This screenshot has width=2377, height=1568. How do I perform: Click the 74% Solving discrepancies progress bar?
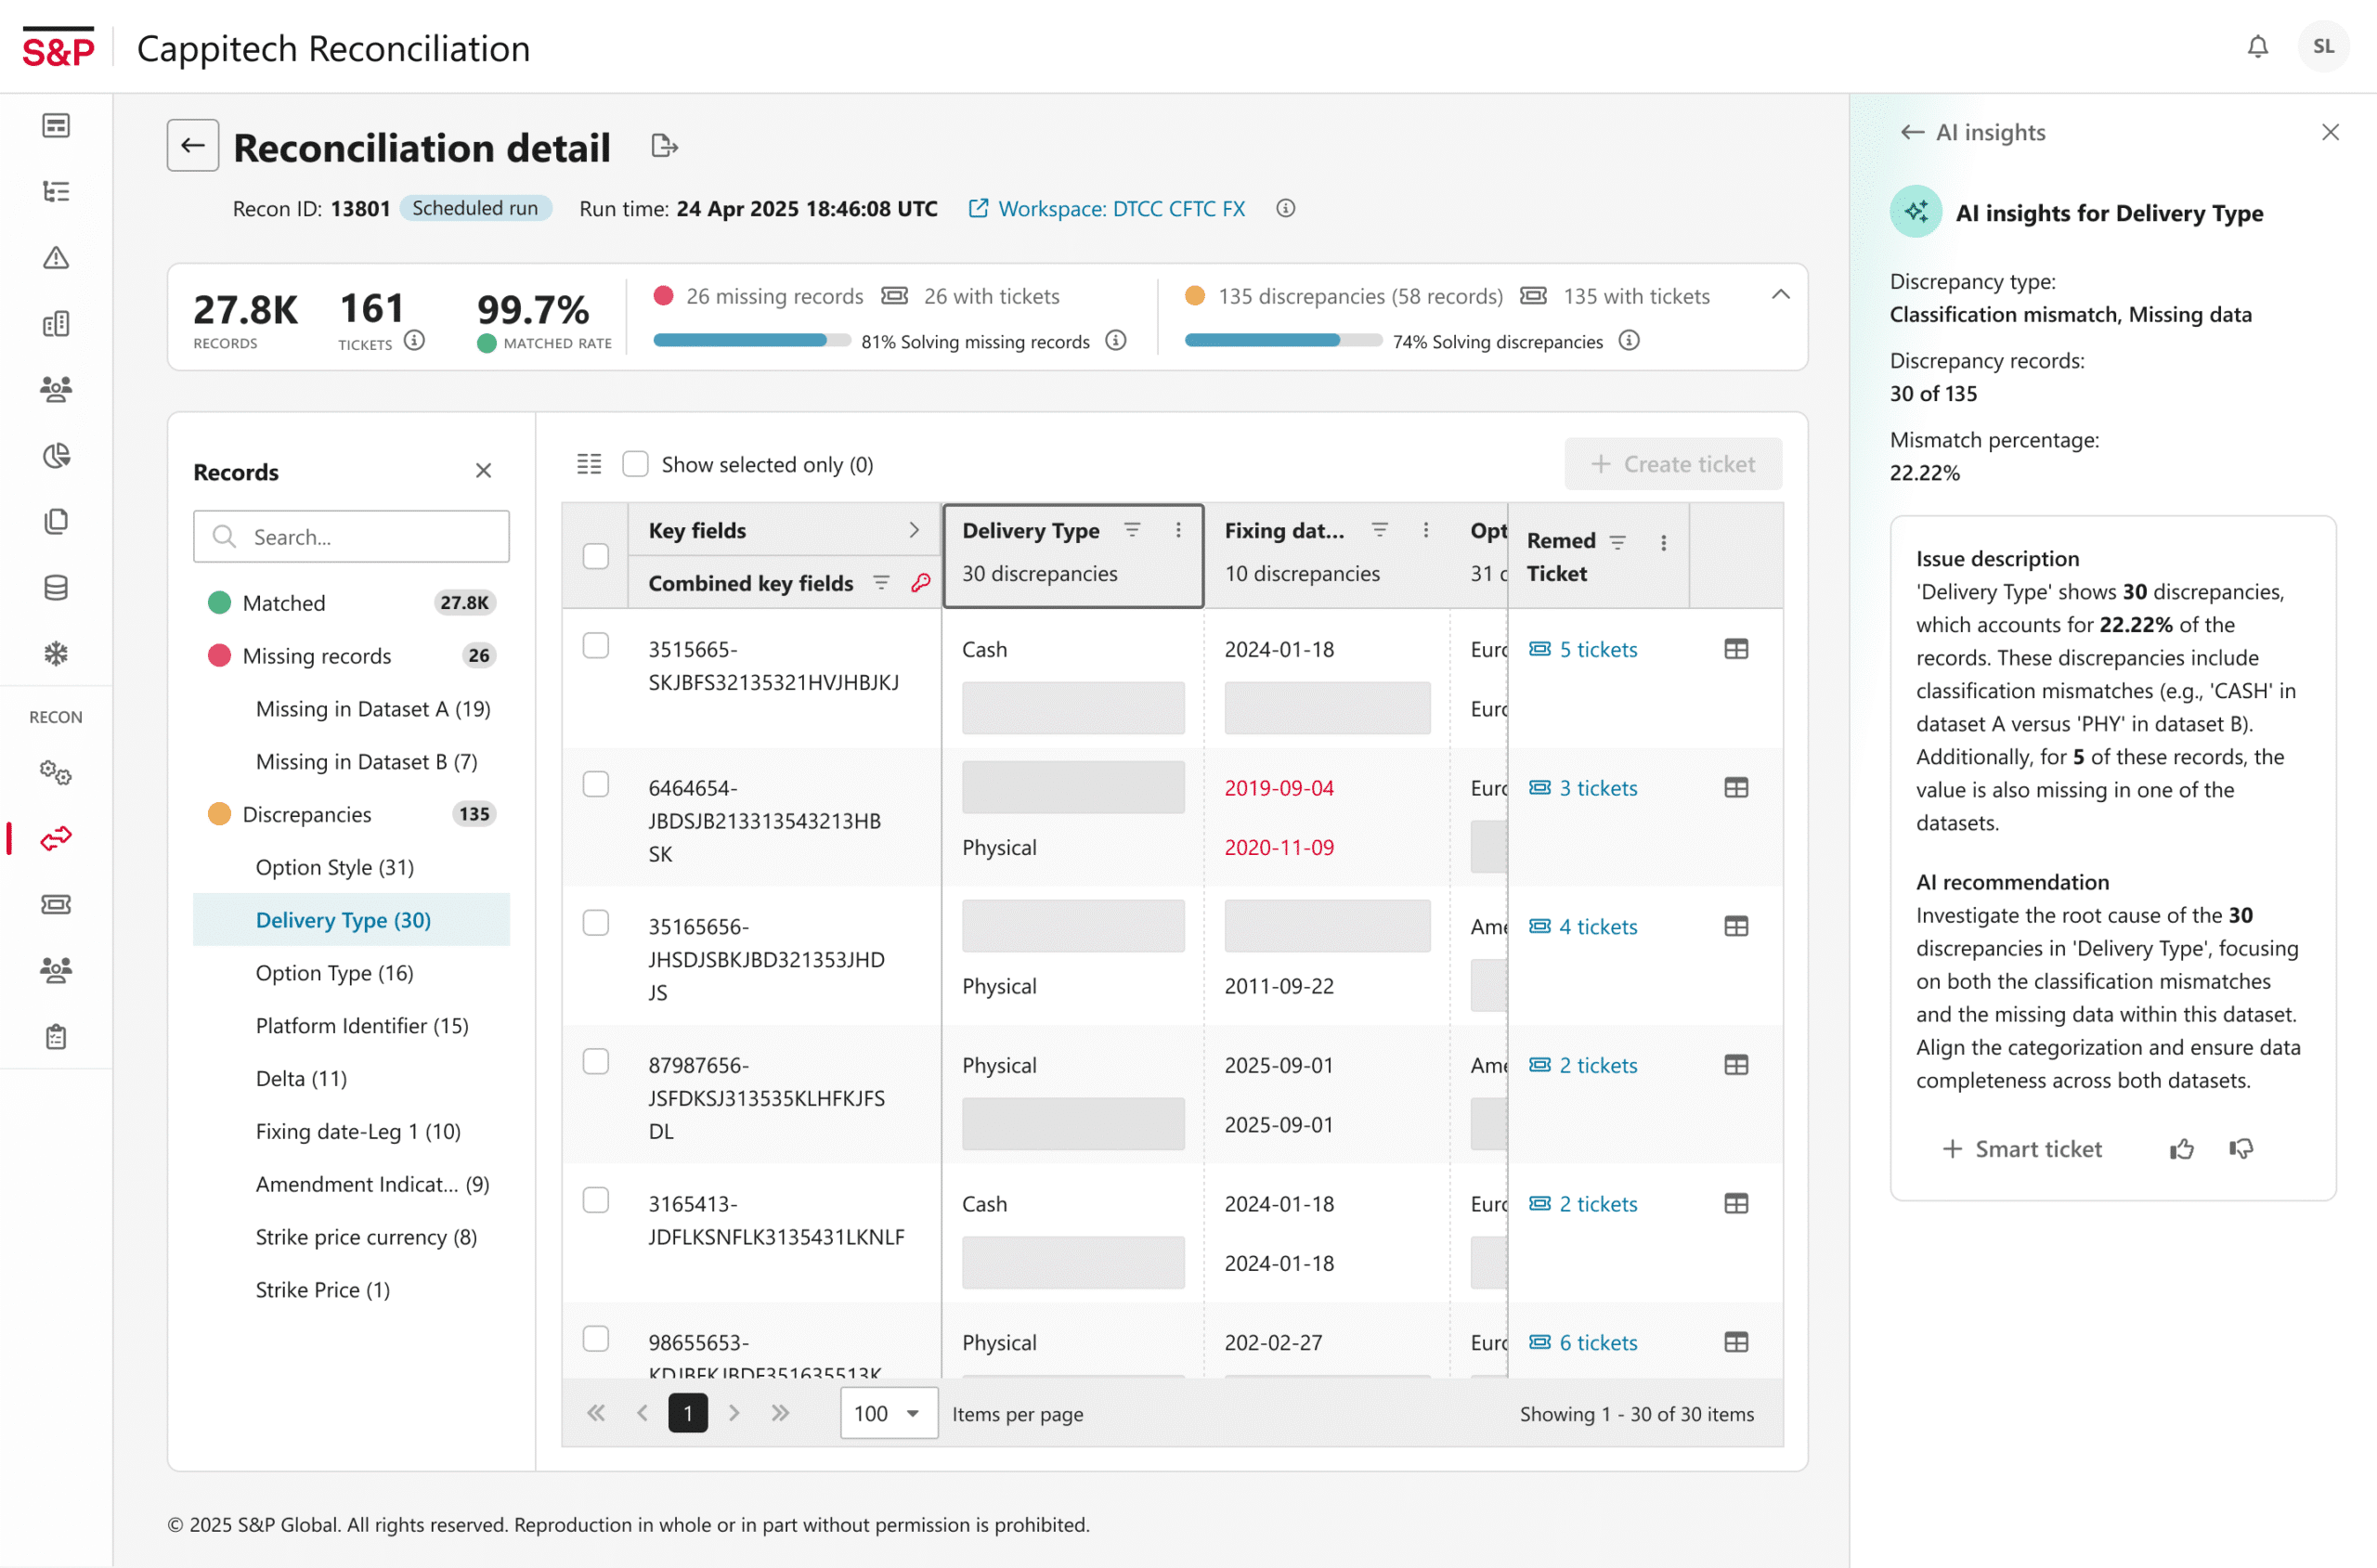(x=1283, y=341)
